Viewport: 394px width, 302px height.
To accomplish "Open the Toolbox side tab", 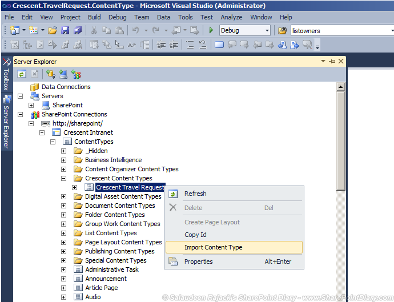I will (6, 74).
